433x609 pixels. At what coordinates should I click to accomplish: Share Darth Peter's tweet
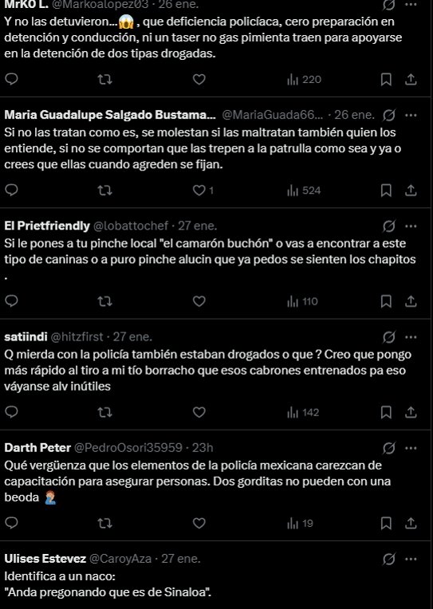pos(411,524)
